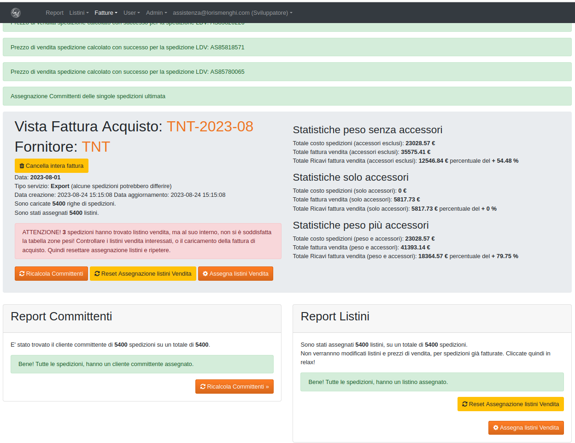
Task: Click the success alert for LDV AS85818571
Action: click(287, 47)
